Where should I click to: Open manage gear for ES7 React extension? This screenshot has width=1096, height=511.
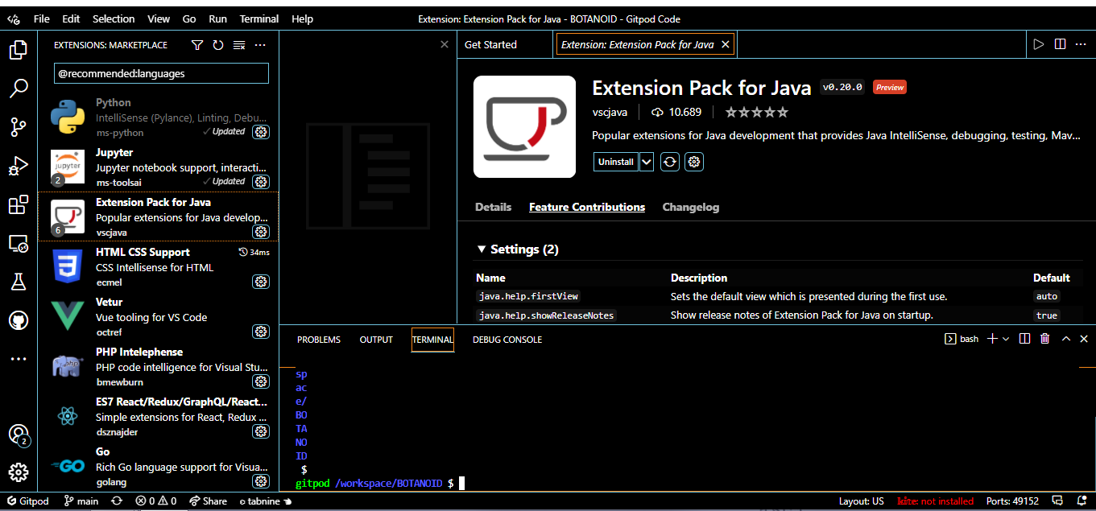pos(261,431)
